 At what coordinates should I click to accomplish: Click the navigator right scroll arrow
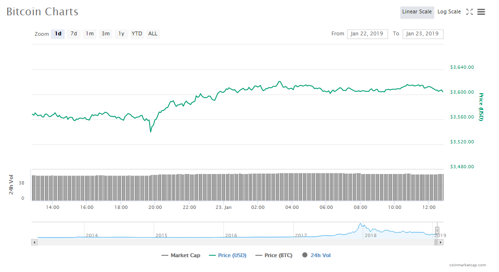[x=441, y=242]
